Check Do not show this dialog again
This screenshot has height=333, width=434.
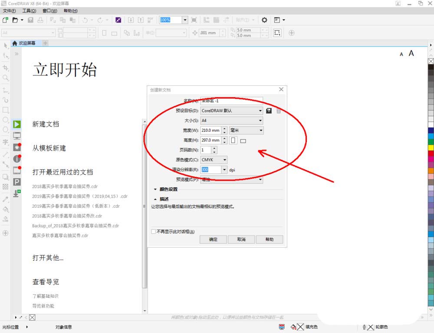click(x=153, y=232)
